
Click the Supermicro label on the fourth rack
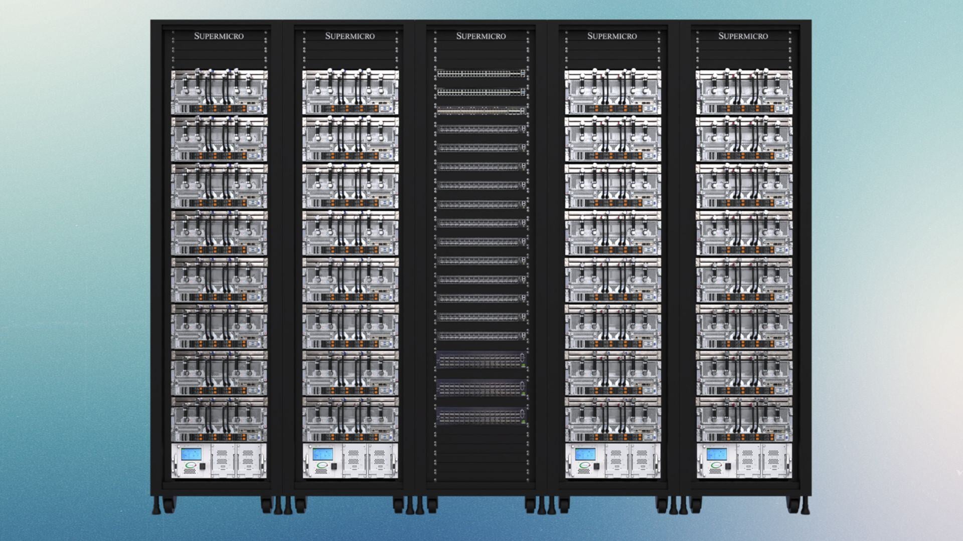pos(612,36)
